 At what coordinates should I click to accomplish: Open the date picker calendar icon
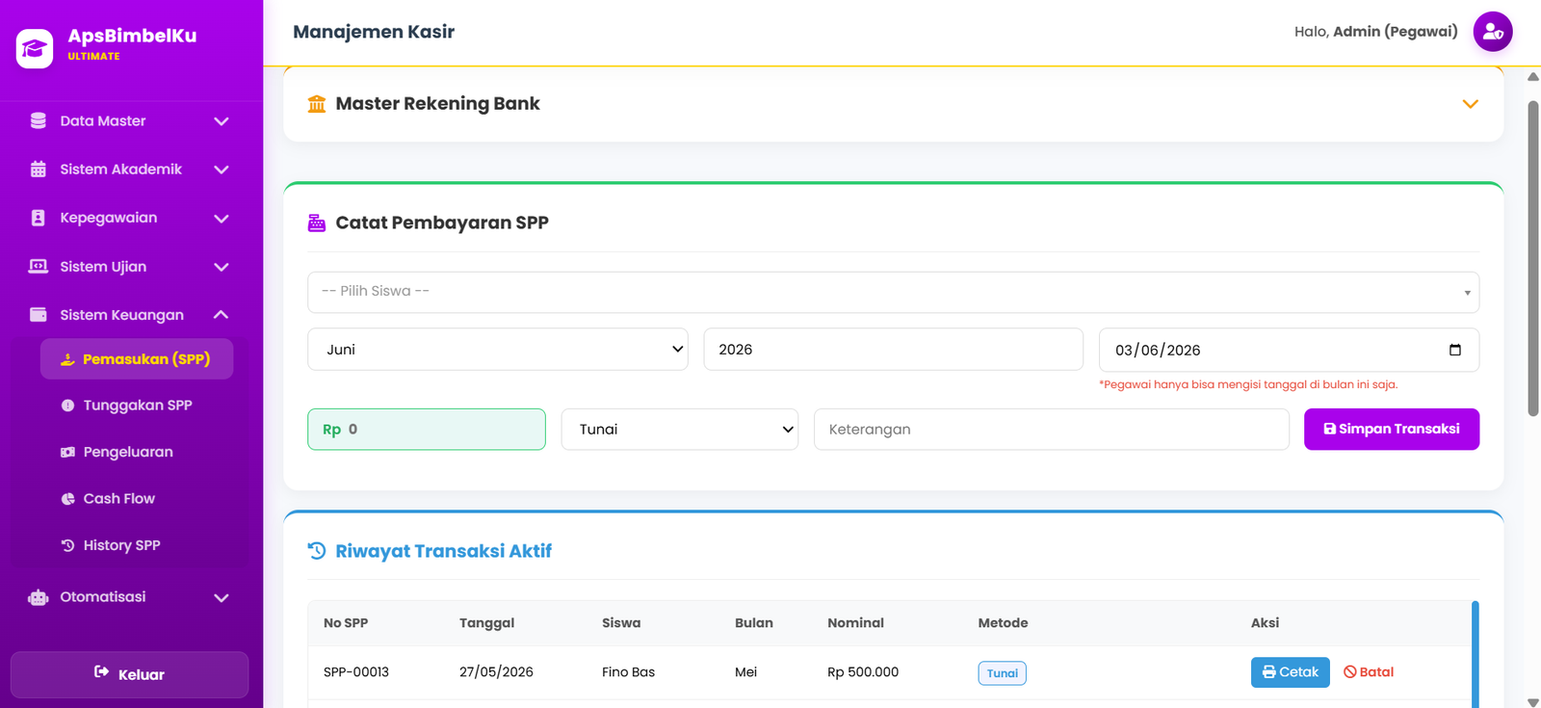pos(1454,350)
